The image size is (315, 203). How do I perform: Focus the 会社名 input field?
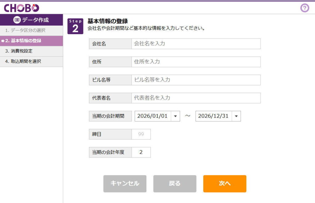(x=196, y=44)
